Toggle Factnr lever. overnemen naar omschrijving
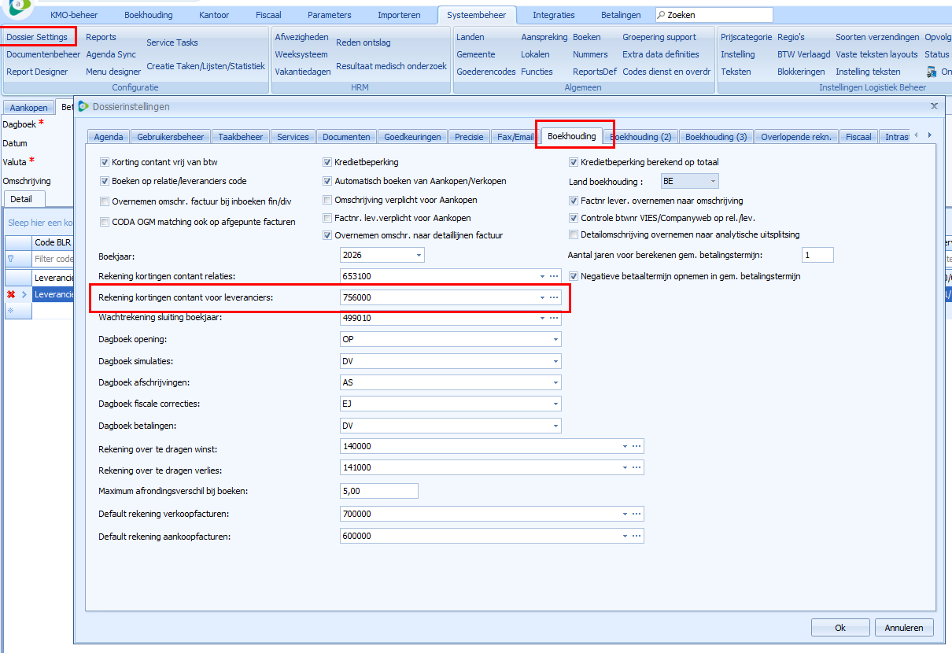Screen dimensions: 952x653 tap(574, 201)
